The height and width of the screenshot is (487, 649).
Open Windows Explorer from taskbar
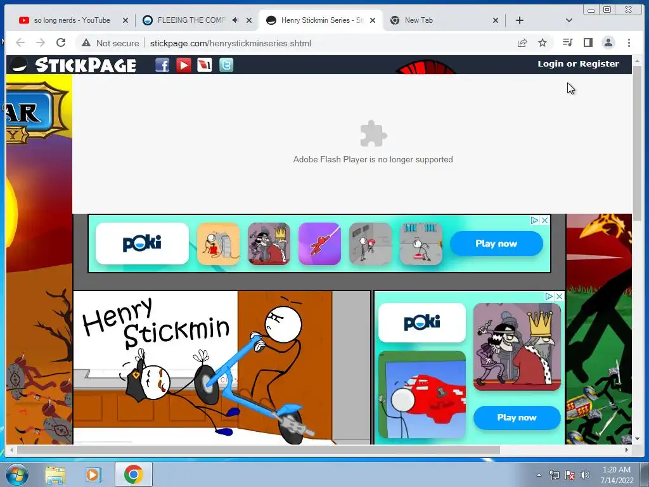point(55,474)
